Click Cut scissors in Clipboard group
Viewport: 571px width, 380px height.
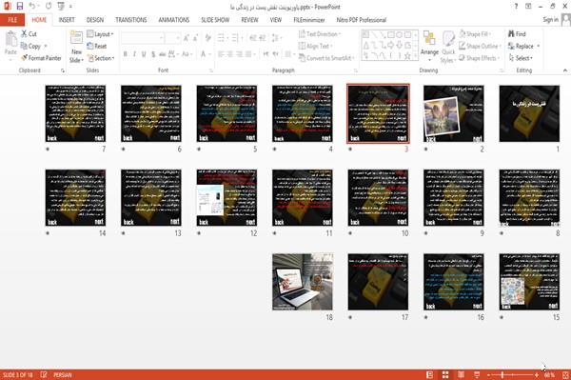coord(30,34)
